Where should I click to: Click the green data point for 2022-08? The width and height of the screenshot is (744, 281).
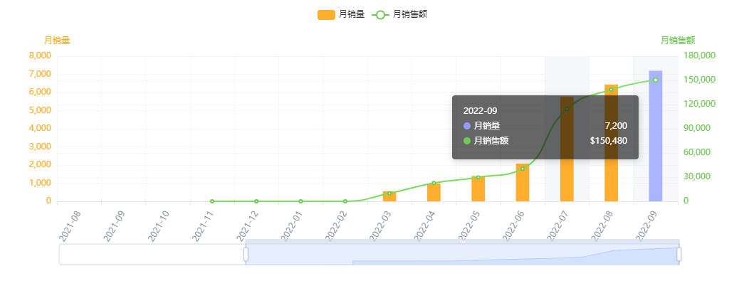611,90
